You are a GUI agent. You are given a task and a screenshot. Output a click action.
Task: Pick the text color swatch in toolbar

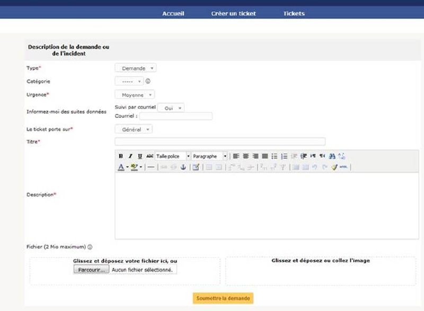tap(121, 167)
